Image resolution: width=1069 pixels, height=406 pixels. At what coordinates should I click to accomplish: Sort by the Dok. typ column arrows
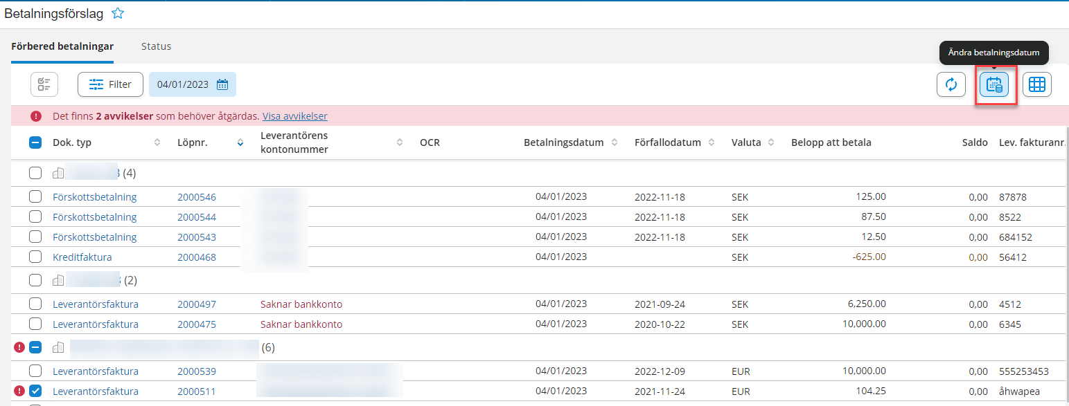click(157, 142)
